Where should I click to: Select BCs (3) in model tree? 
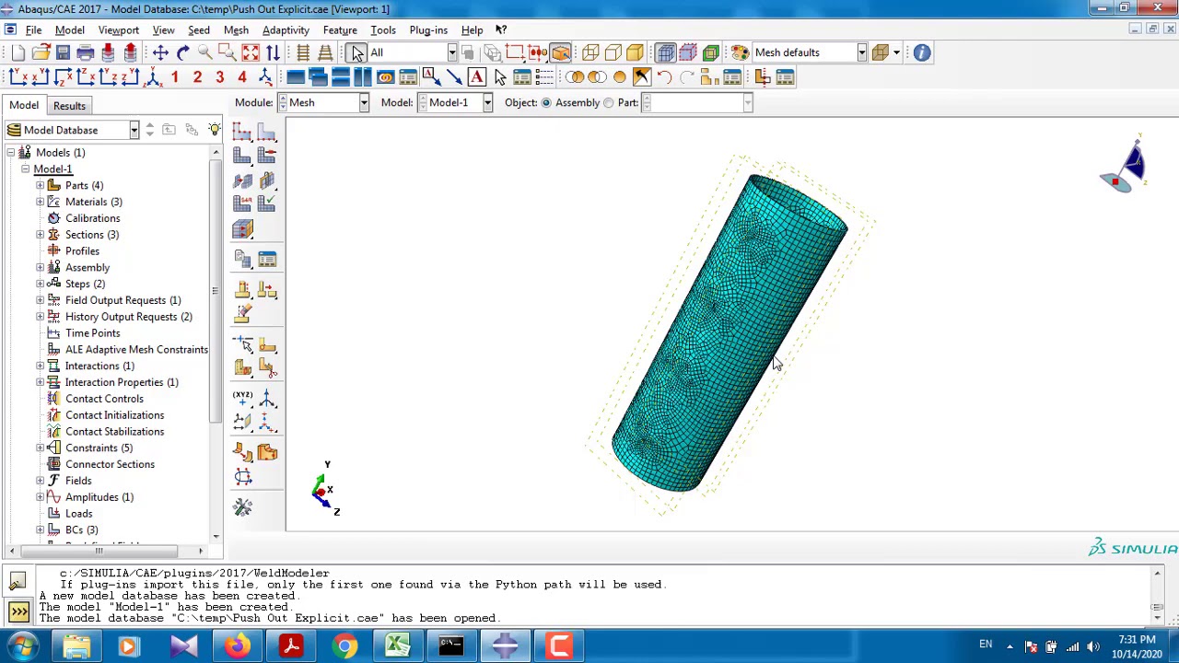tap(81, 529)
